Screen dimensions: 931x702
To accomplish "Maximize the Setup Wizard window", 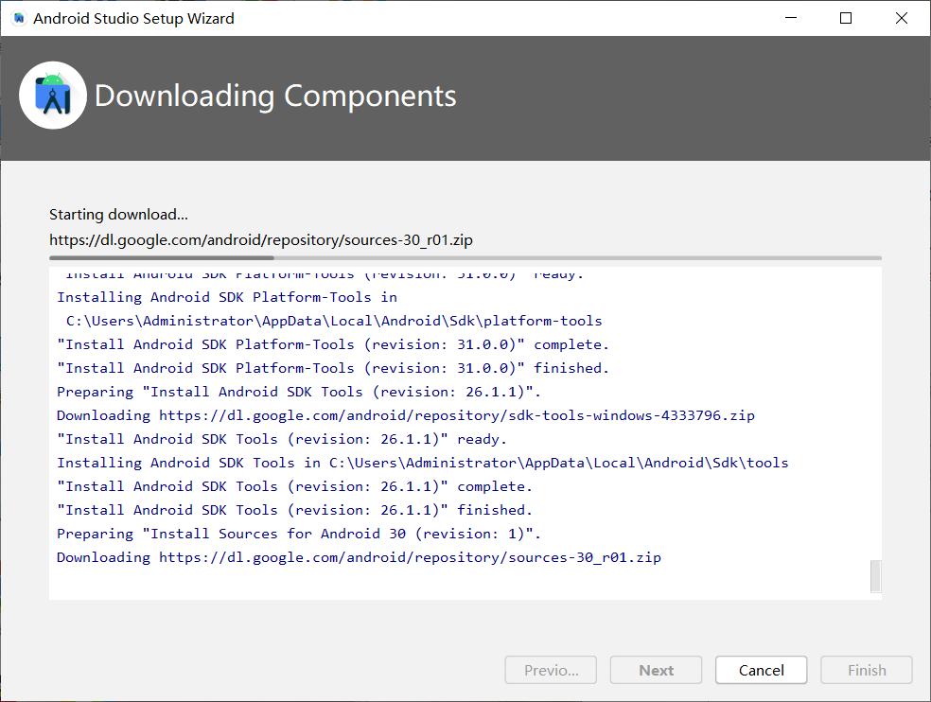I will coord(846,18).
